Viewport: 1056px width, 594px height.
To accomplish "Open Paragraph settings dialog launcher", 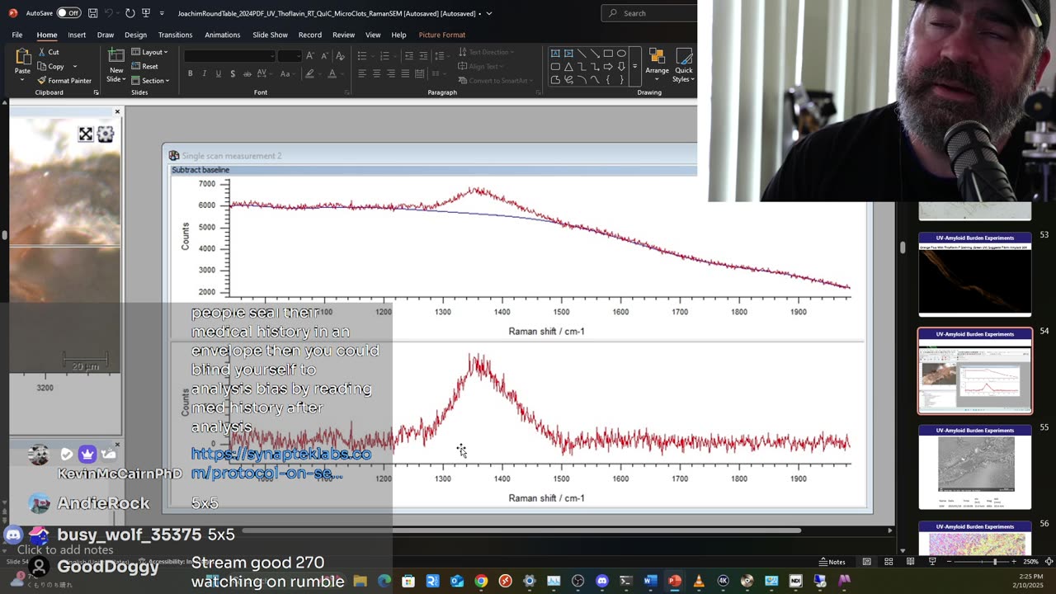I will click(539, 92).
